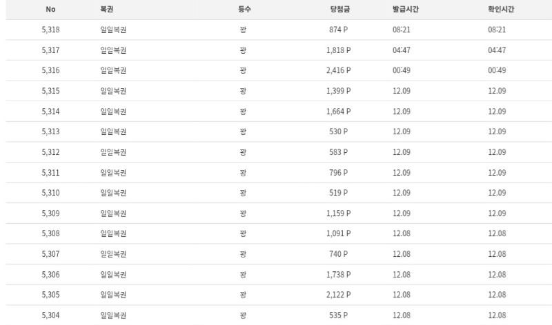
Task: Click the 당첨금 column header
Action: click(339, 10)
